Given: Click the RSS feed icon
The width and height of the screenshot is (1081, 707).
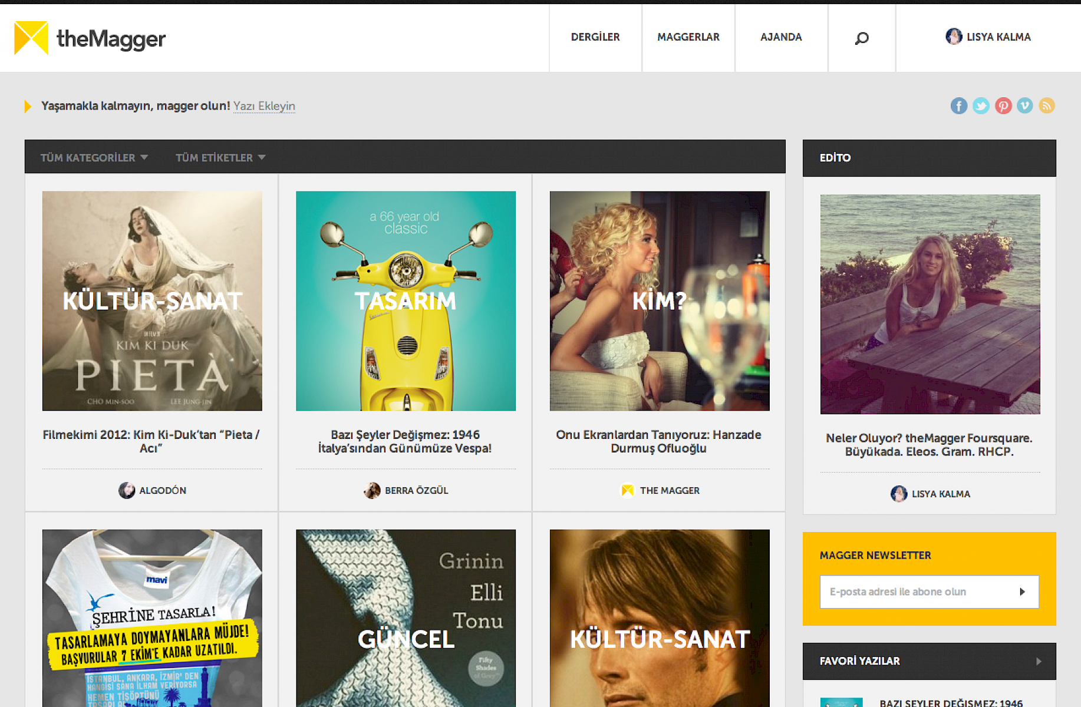Looking at the screenshot, I should (1047, 106).
